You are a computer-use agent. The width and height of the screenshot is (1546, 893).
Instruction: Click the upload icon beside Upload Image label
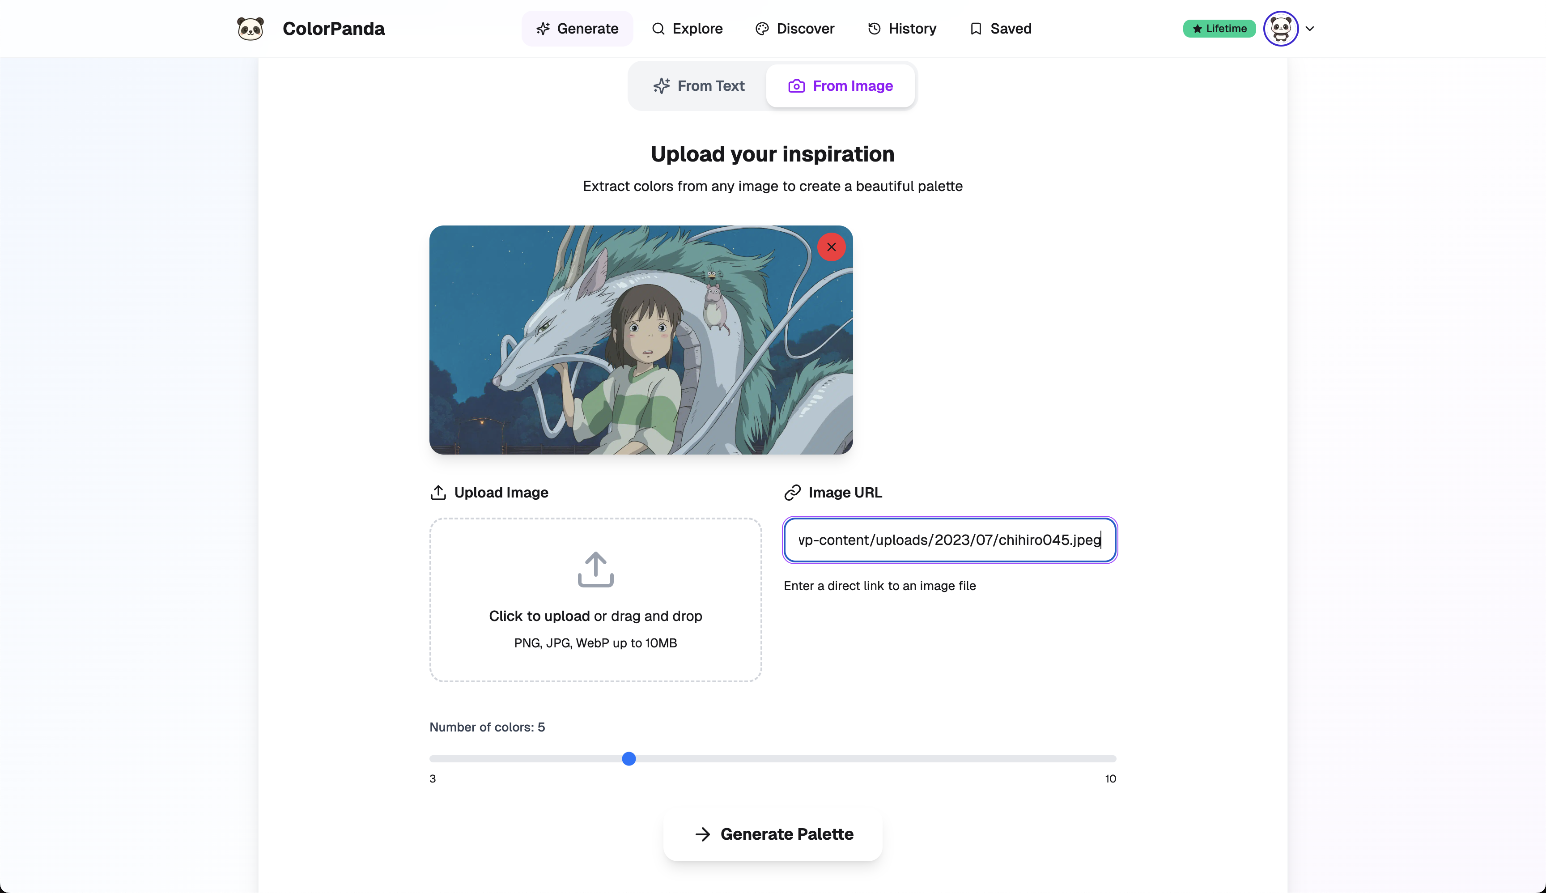pyautogui.click(x=438, y=493)
